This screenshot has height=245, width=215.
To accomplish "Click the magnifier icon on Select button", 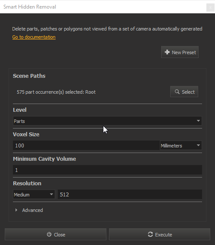I will click(177, 92).
